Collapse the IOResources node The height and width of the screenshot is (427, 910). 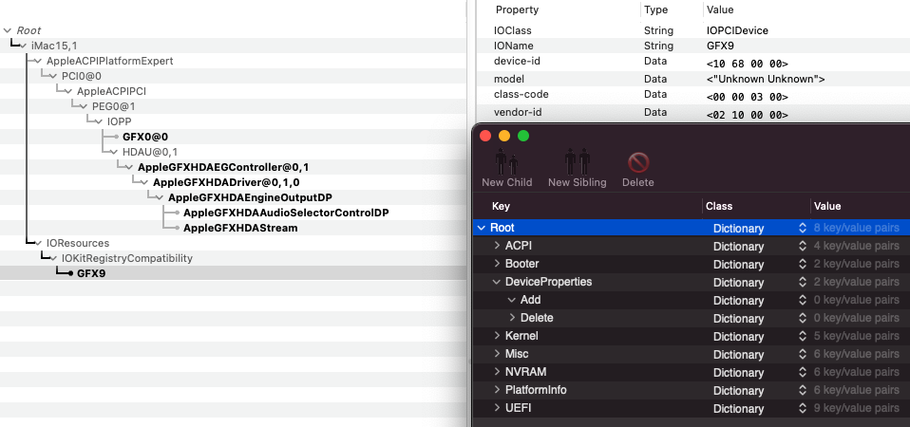tap(38, 243)
